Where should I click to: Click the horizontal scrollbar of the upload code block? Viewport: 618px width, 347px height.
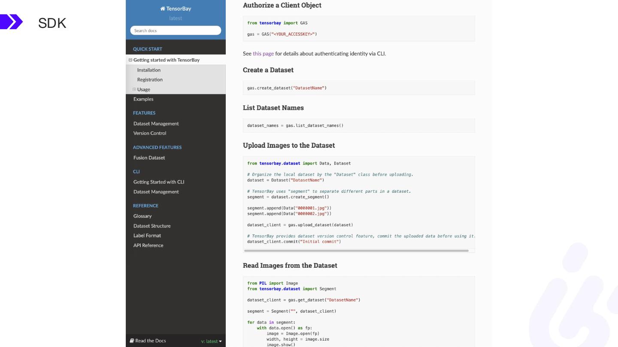click(x=356, y=251)
